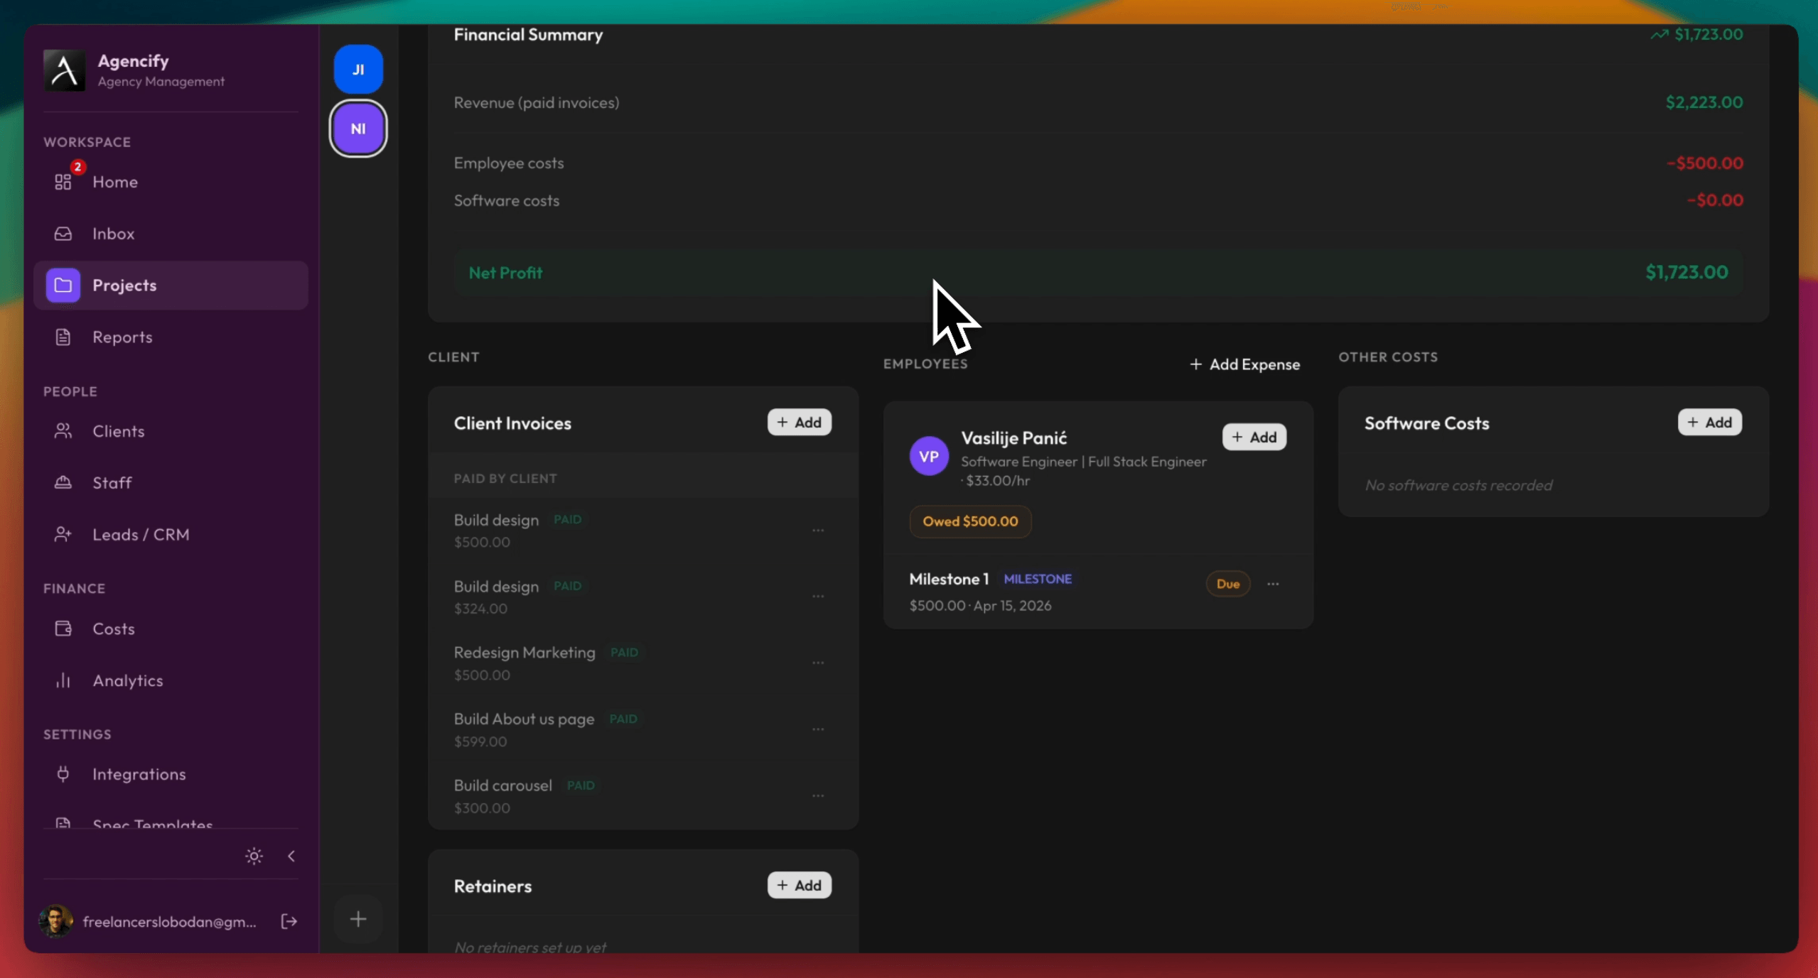
Task: Click the user profile avatar at bottom left
Action: point(55,921)
